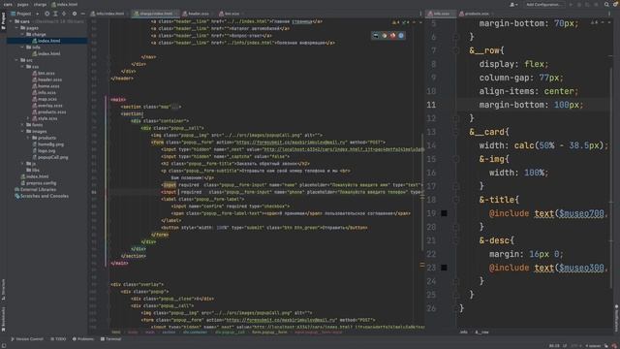Click the user account icon in top toolbar
The height and width of the screenshot is (349, 620).
click(x=513, y=4)
